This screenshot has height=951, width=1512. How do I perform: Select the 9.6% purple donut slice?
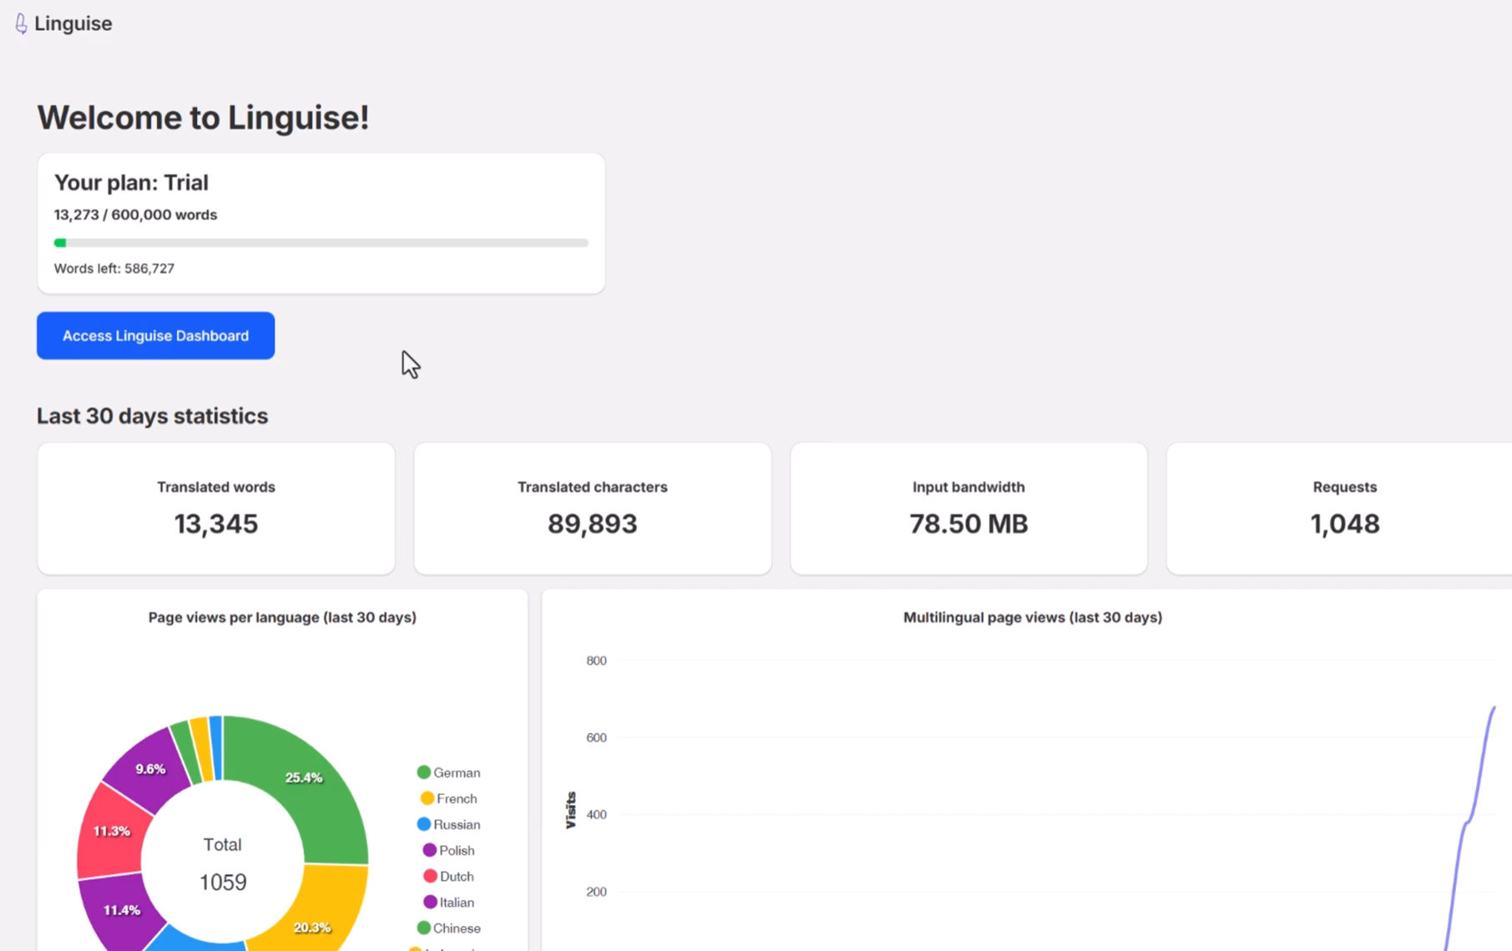[149, 768]
